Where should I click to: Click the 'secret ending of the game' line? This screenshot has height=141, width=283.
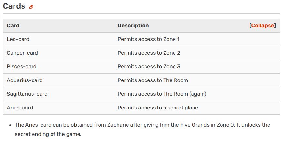48,134
